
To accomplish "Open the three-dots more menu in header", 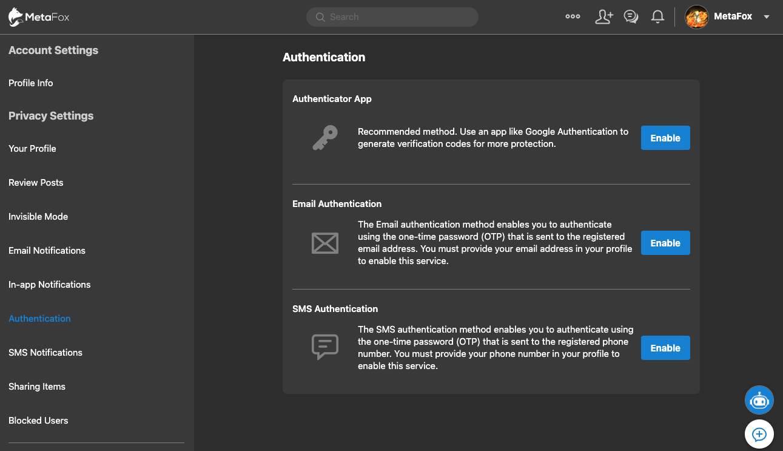I will 573,17.
